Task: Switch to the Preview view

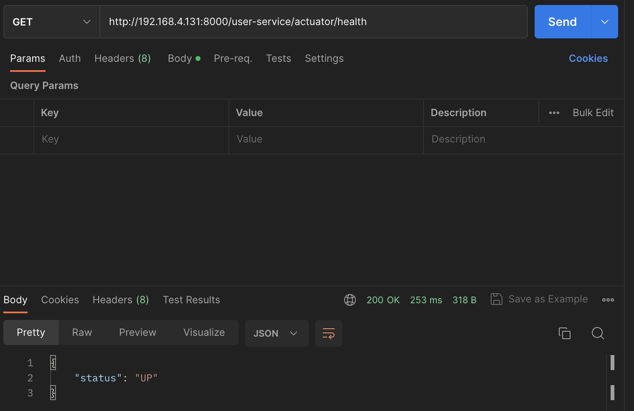Action: [137, 332]
